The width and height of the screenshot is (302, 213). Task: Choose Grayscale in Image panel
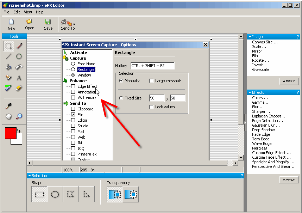pos(260,69)
